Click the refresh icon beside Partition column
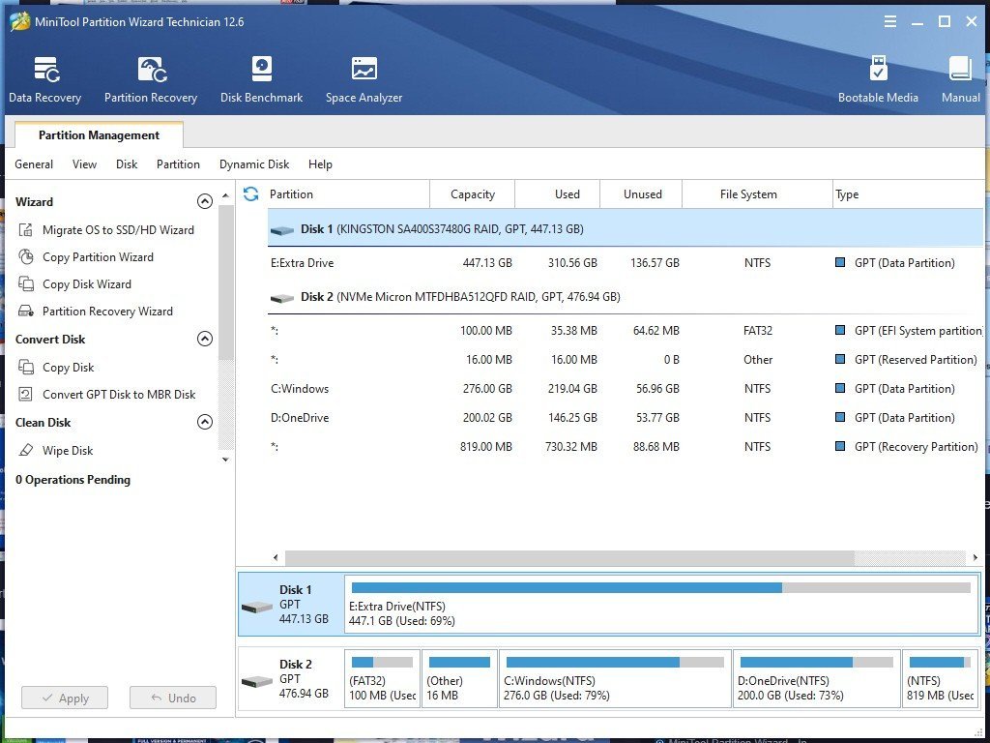This screenshot has width=990, height=743. 251,194
